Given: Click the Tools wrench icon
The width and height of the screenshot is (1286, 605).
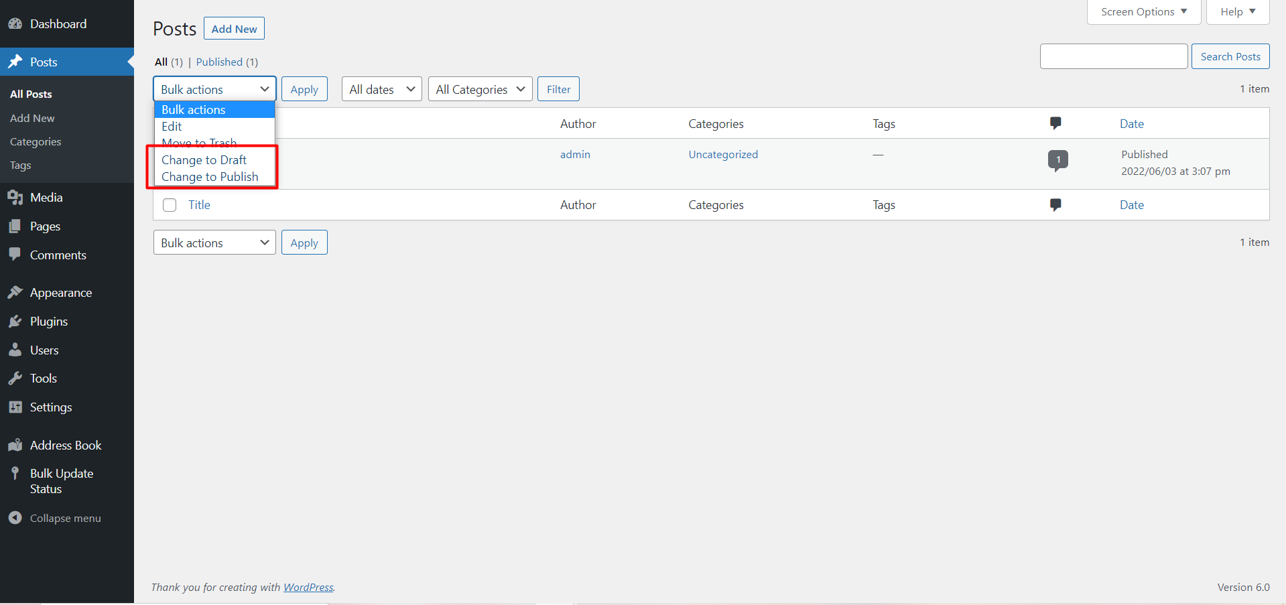Looking at the screenshot, I should (x=15, y=378).
